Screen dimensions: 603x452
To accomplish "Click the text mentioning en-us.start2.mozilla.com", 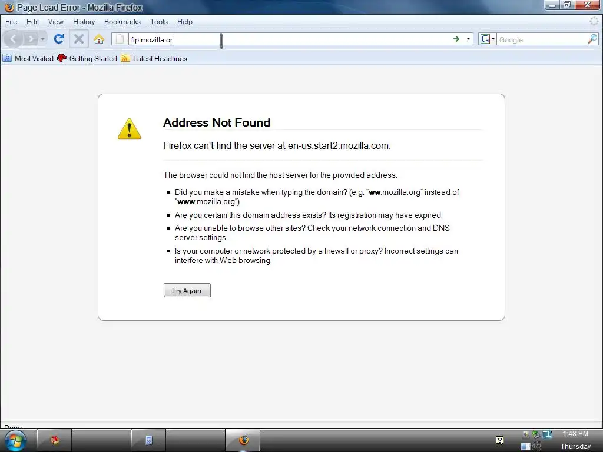I will pyautogui.click(x=277, y=146).
